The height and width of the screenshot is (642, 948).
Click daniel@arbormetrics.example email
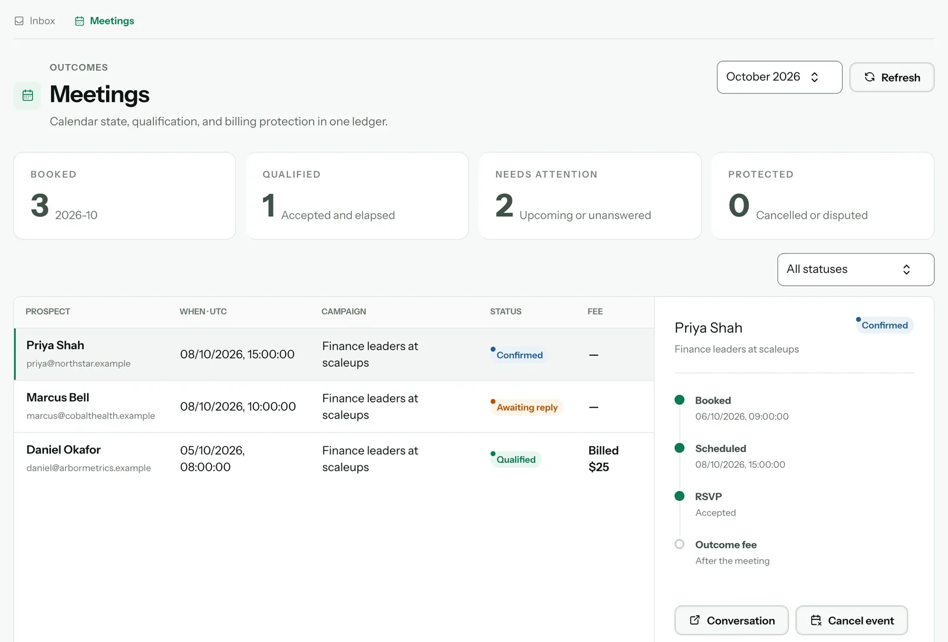pyautogui.click(x=88, y=468)
